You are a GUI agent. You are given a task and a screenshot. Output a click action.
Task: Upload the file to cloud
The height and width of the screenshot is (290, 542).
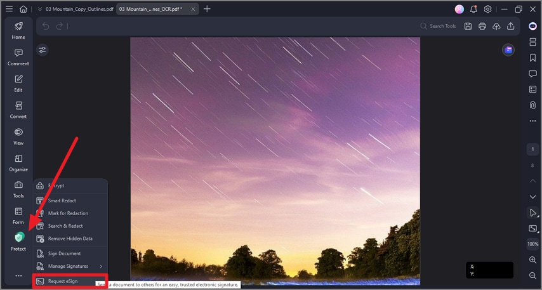pos(496,26)
